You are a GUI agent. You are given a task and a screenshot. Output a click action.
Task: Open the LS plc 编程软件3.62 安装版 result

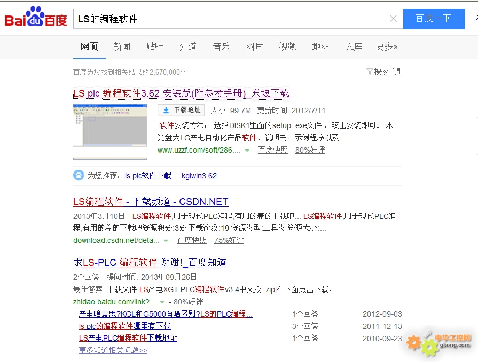182,93
